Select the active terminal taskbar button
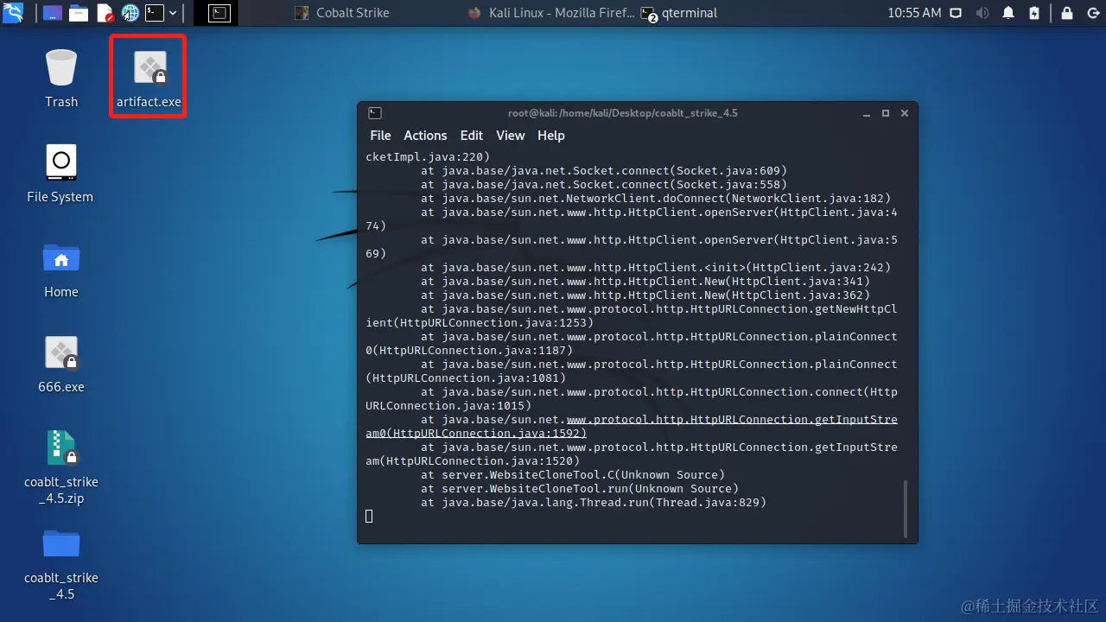 219,13
